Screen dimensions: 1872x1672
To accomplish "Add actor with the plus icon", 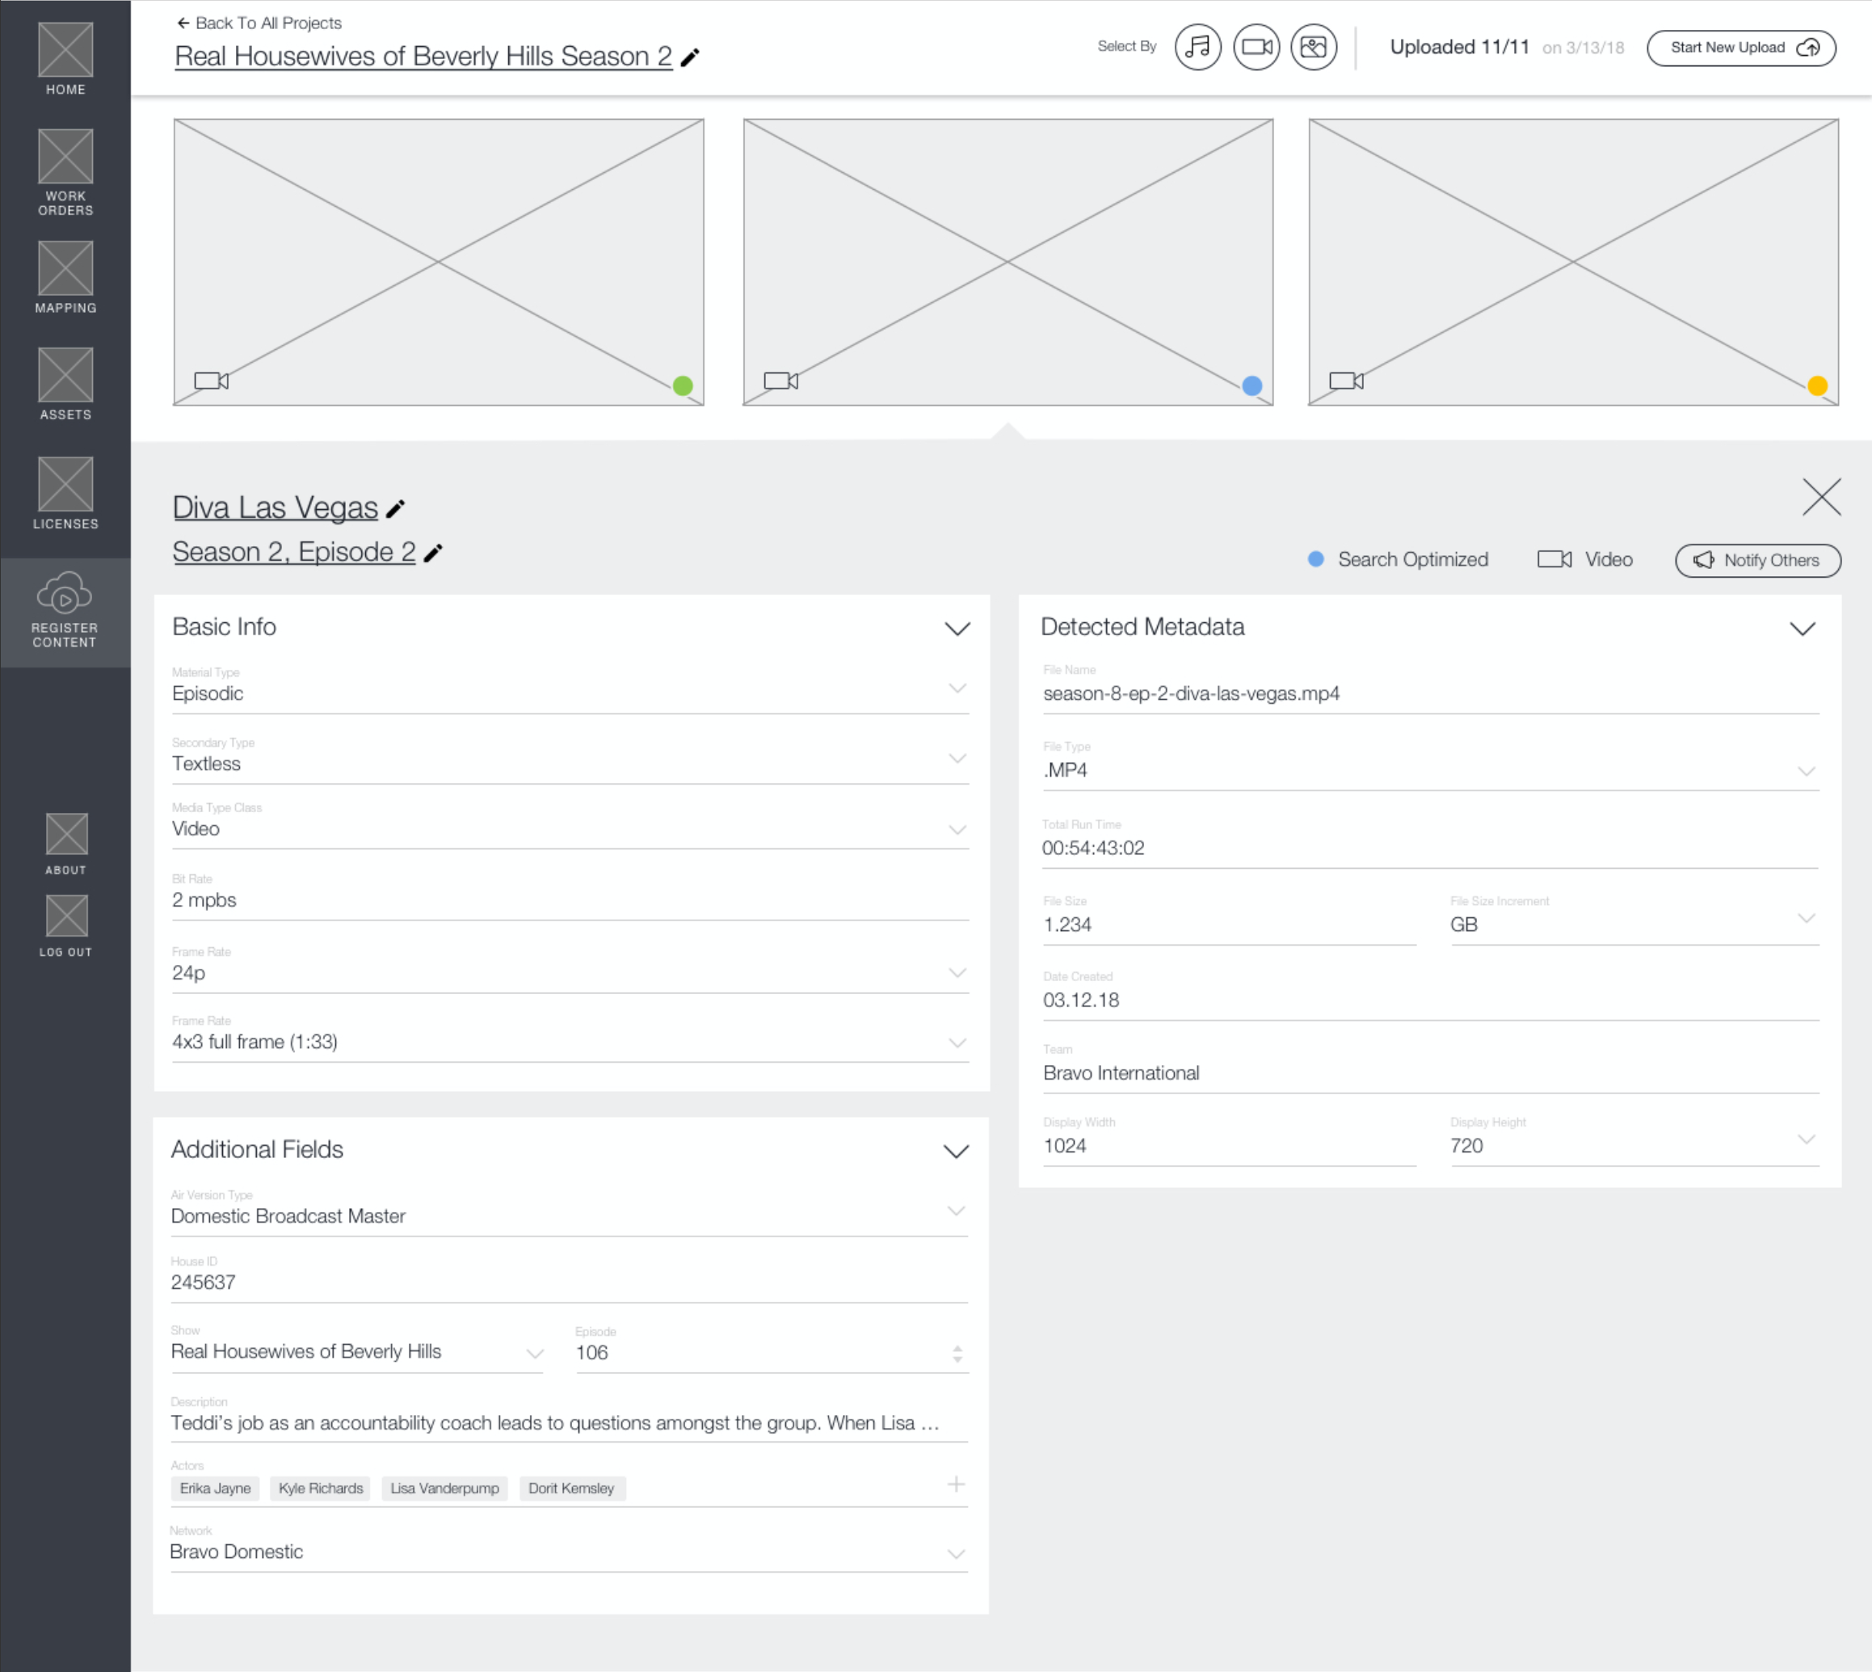I will pos(957,1485).
